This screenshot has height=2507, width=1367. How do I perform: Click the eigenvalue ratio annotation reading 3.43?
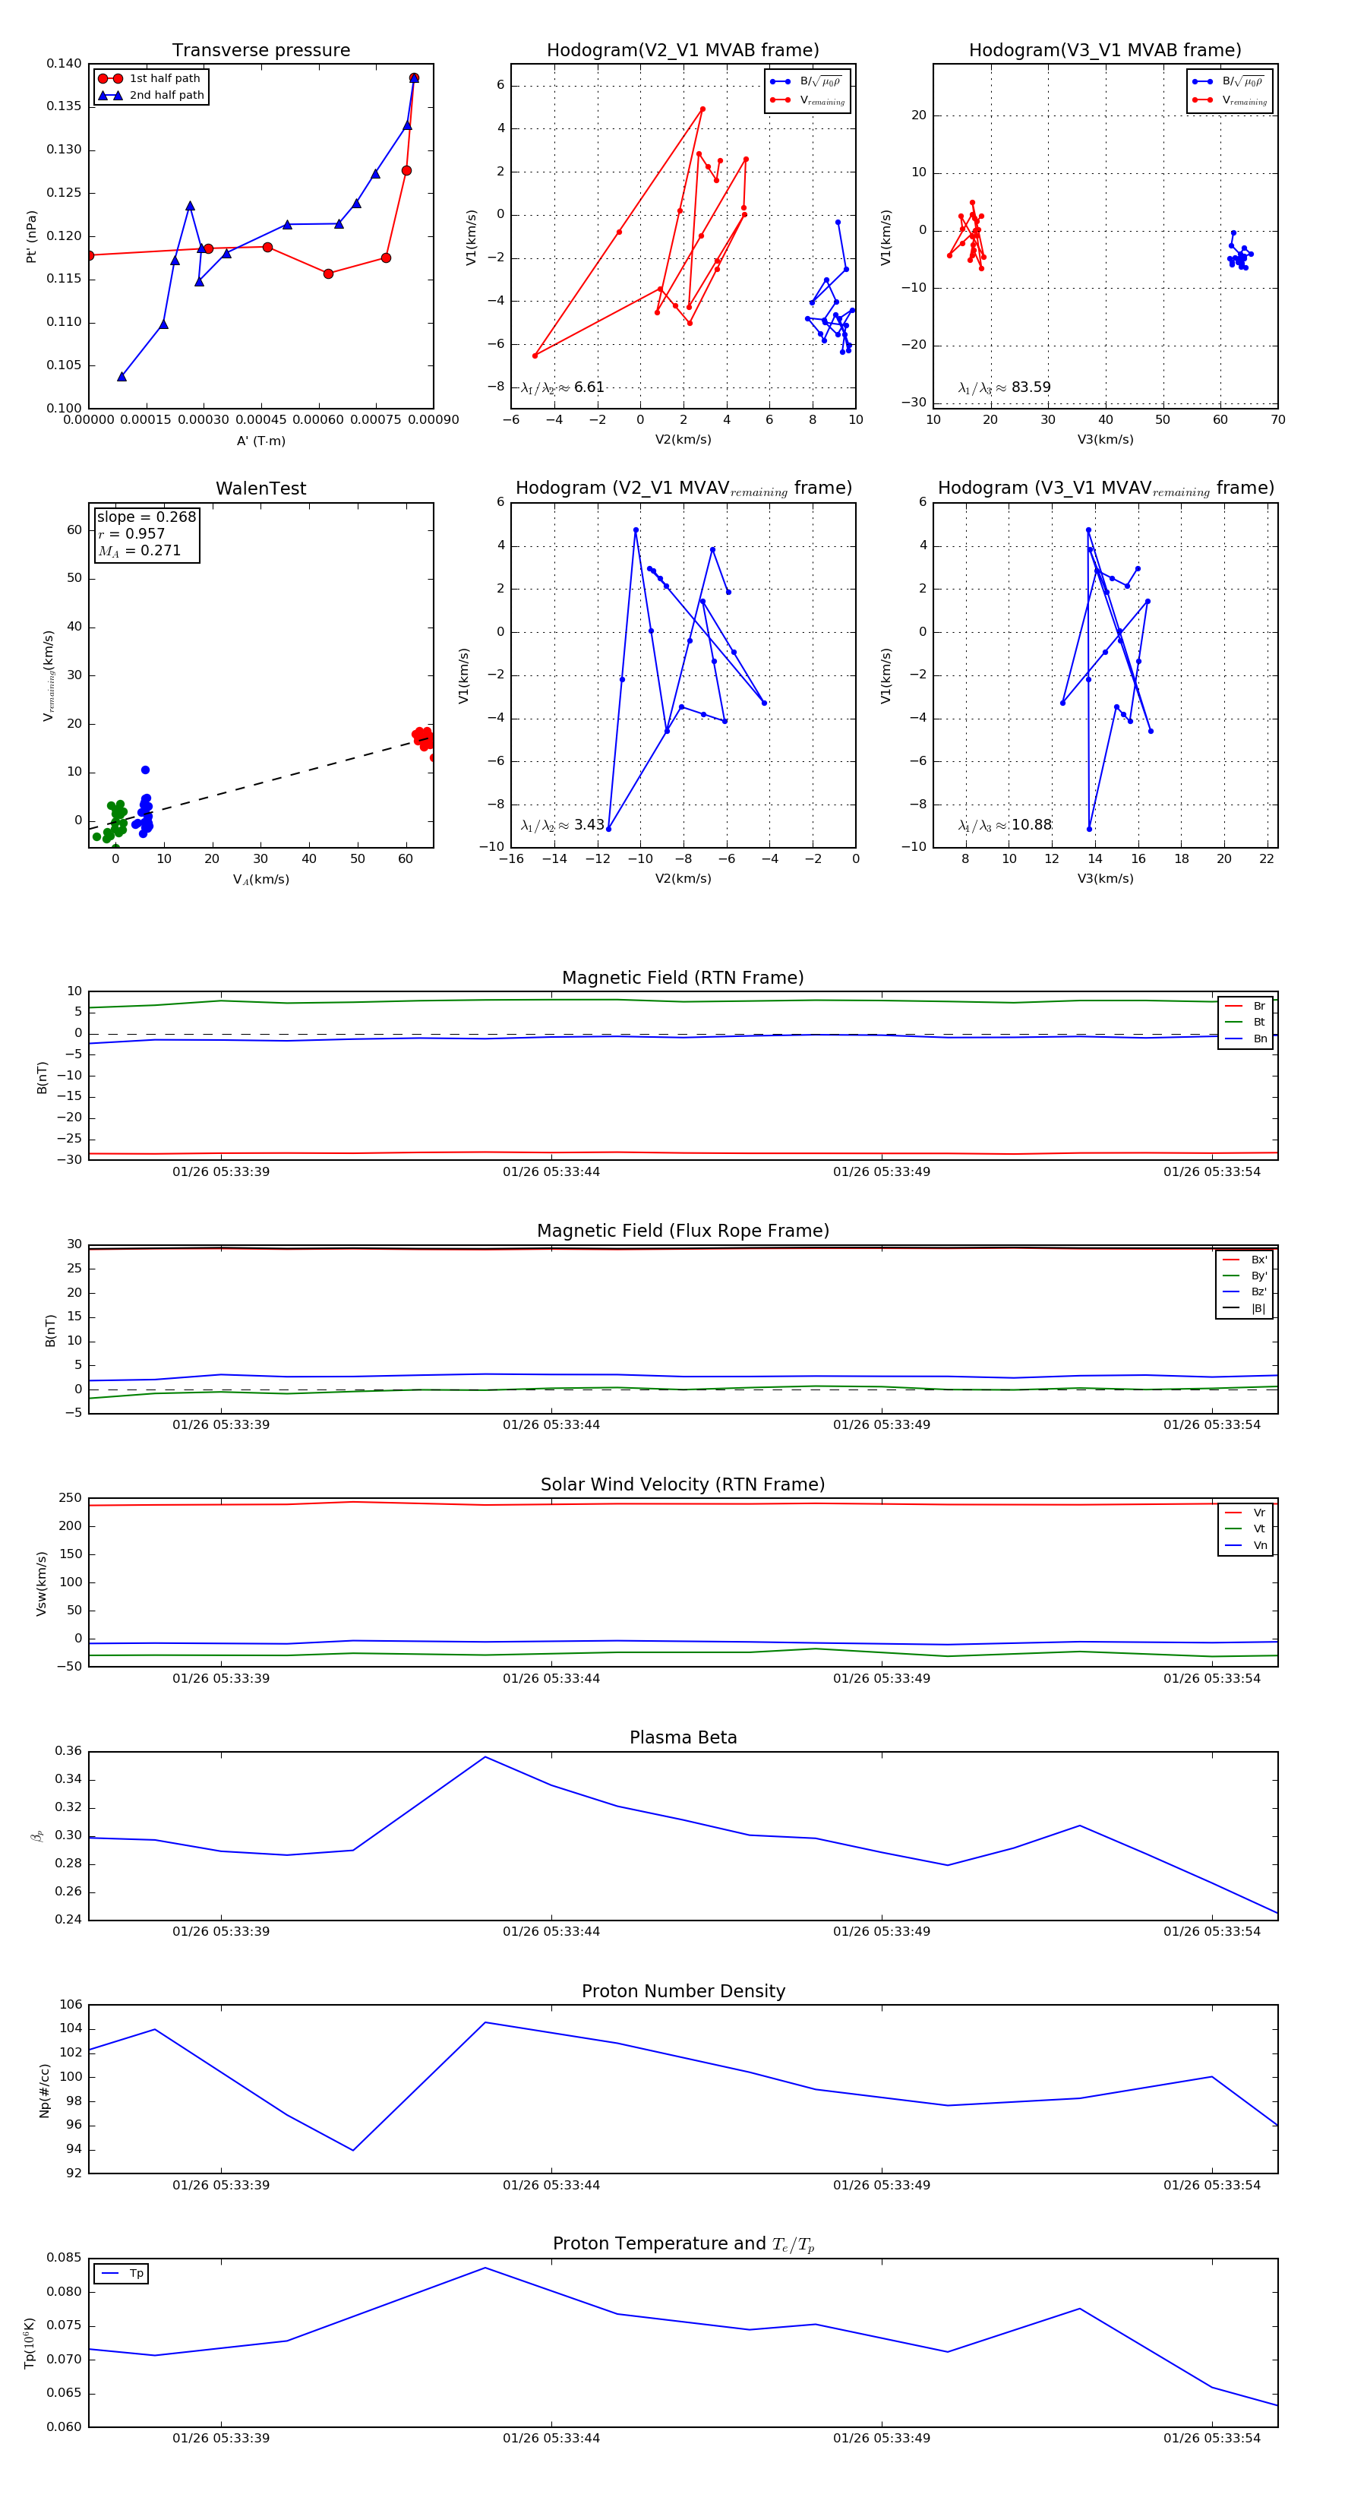coord(562,825)
